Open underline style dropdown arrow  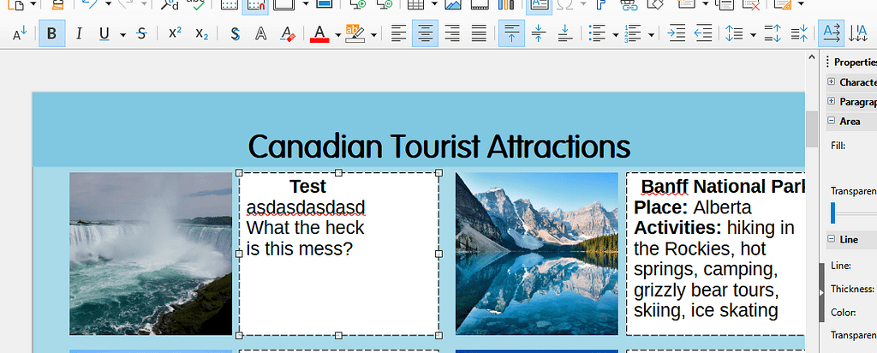click(x=123, y=34)
